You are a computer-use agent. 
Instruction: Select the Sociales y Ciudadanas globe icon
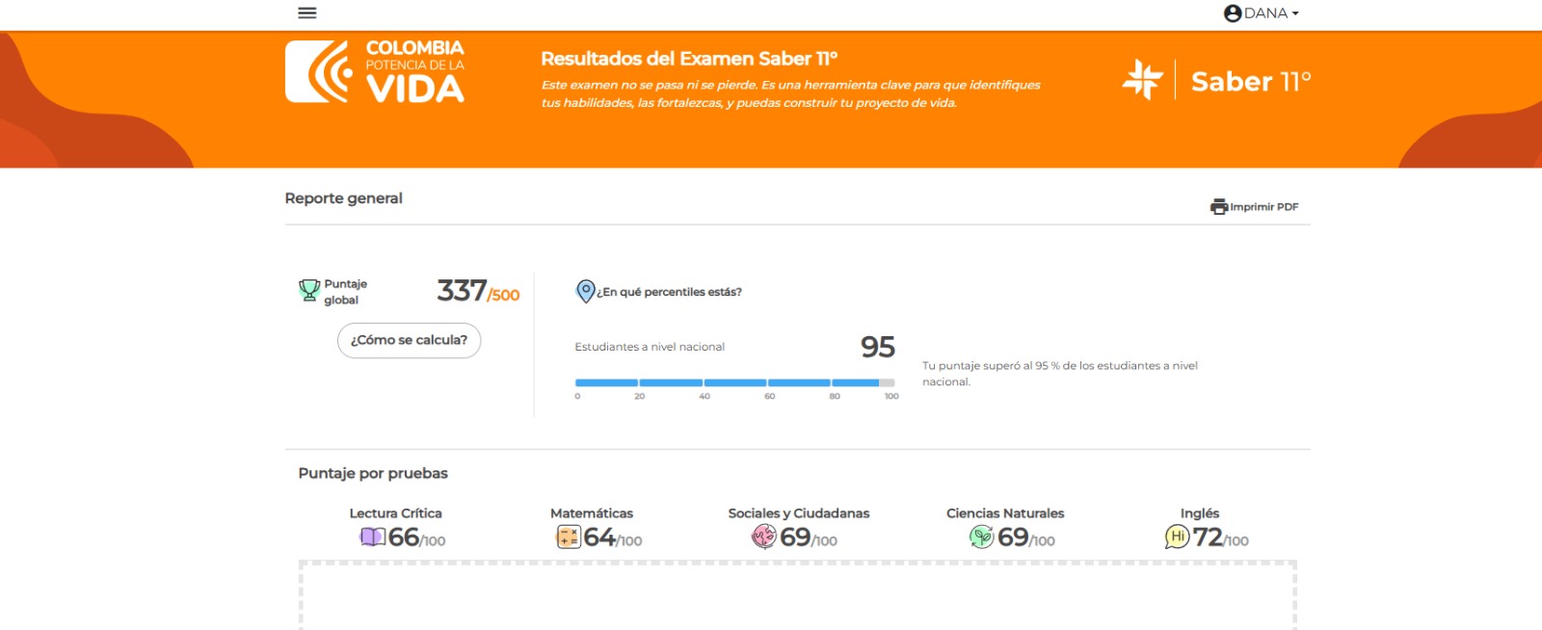(764, 536)
